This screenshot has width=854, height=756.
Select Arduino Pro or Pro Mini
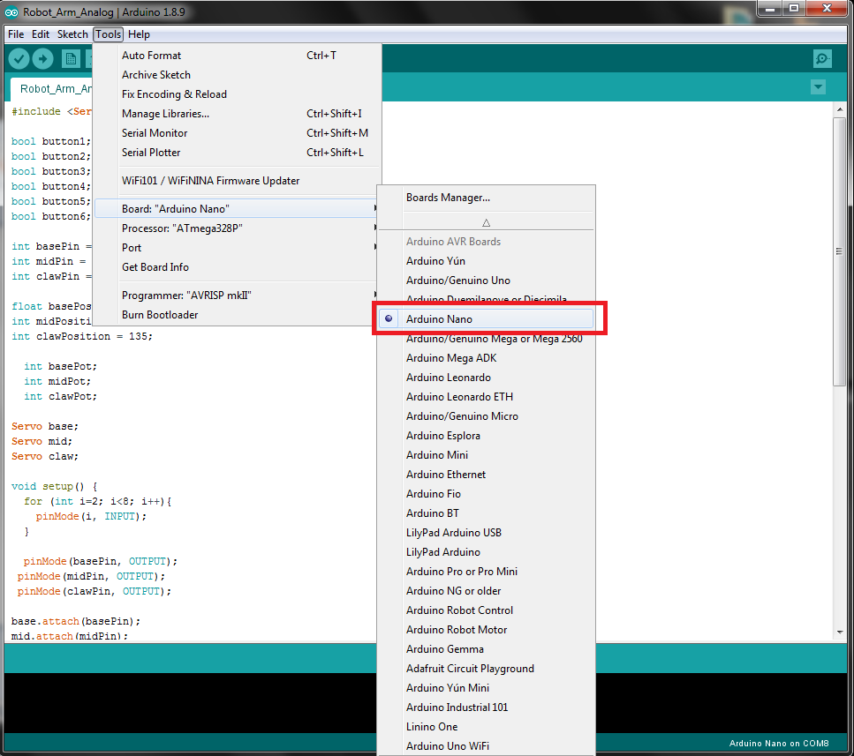coord(486,572)
